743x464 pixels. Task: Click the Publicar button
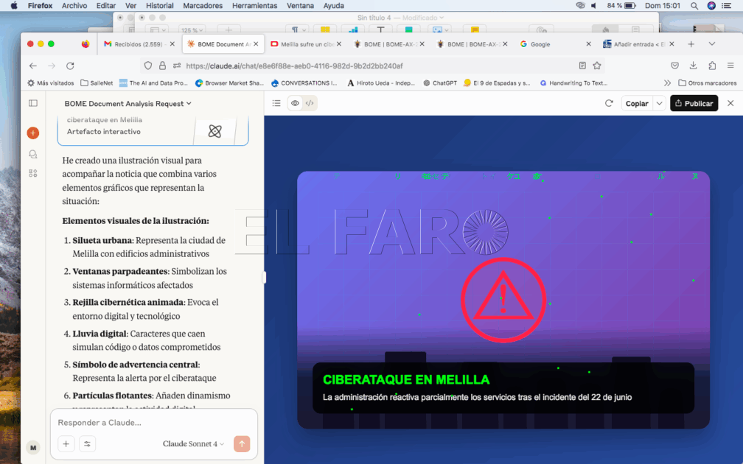[x=694, y=104]
